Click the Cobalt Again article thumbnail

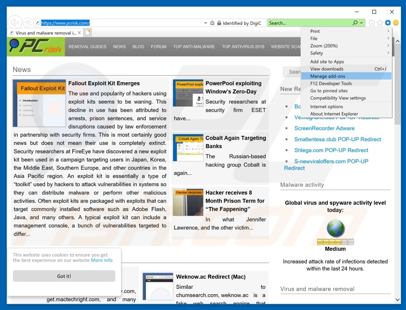(x=188, y=148)
